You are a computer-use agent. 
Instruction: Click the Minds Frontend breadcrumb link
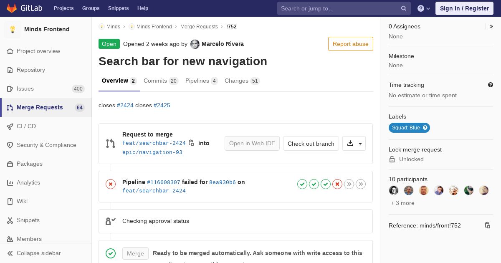[154, 27]
